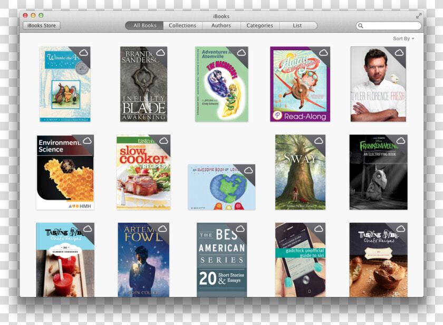Click the cloud icon on Tyler Florence Fresh
The width and height of the screenshot is (443, 325).
point(399,53)
